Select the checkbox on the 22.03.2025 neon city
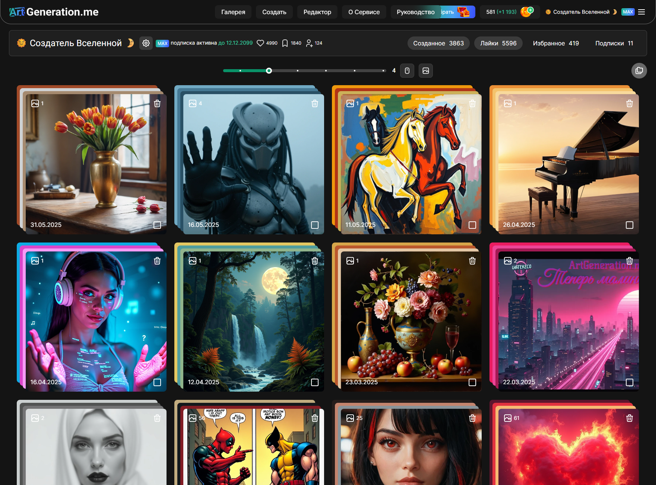This screenshot has width=656, height=485. pyautogui.click(x=630, y=382)
